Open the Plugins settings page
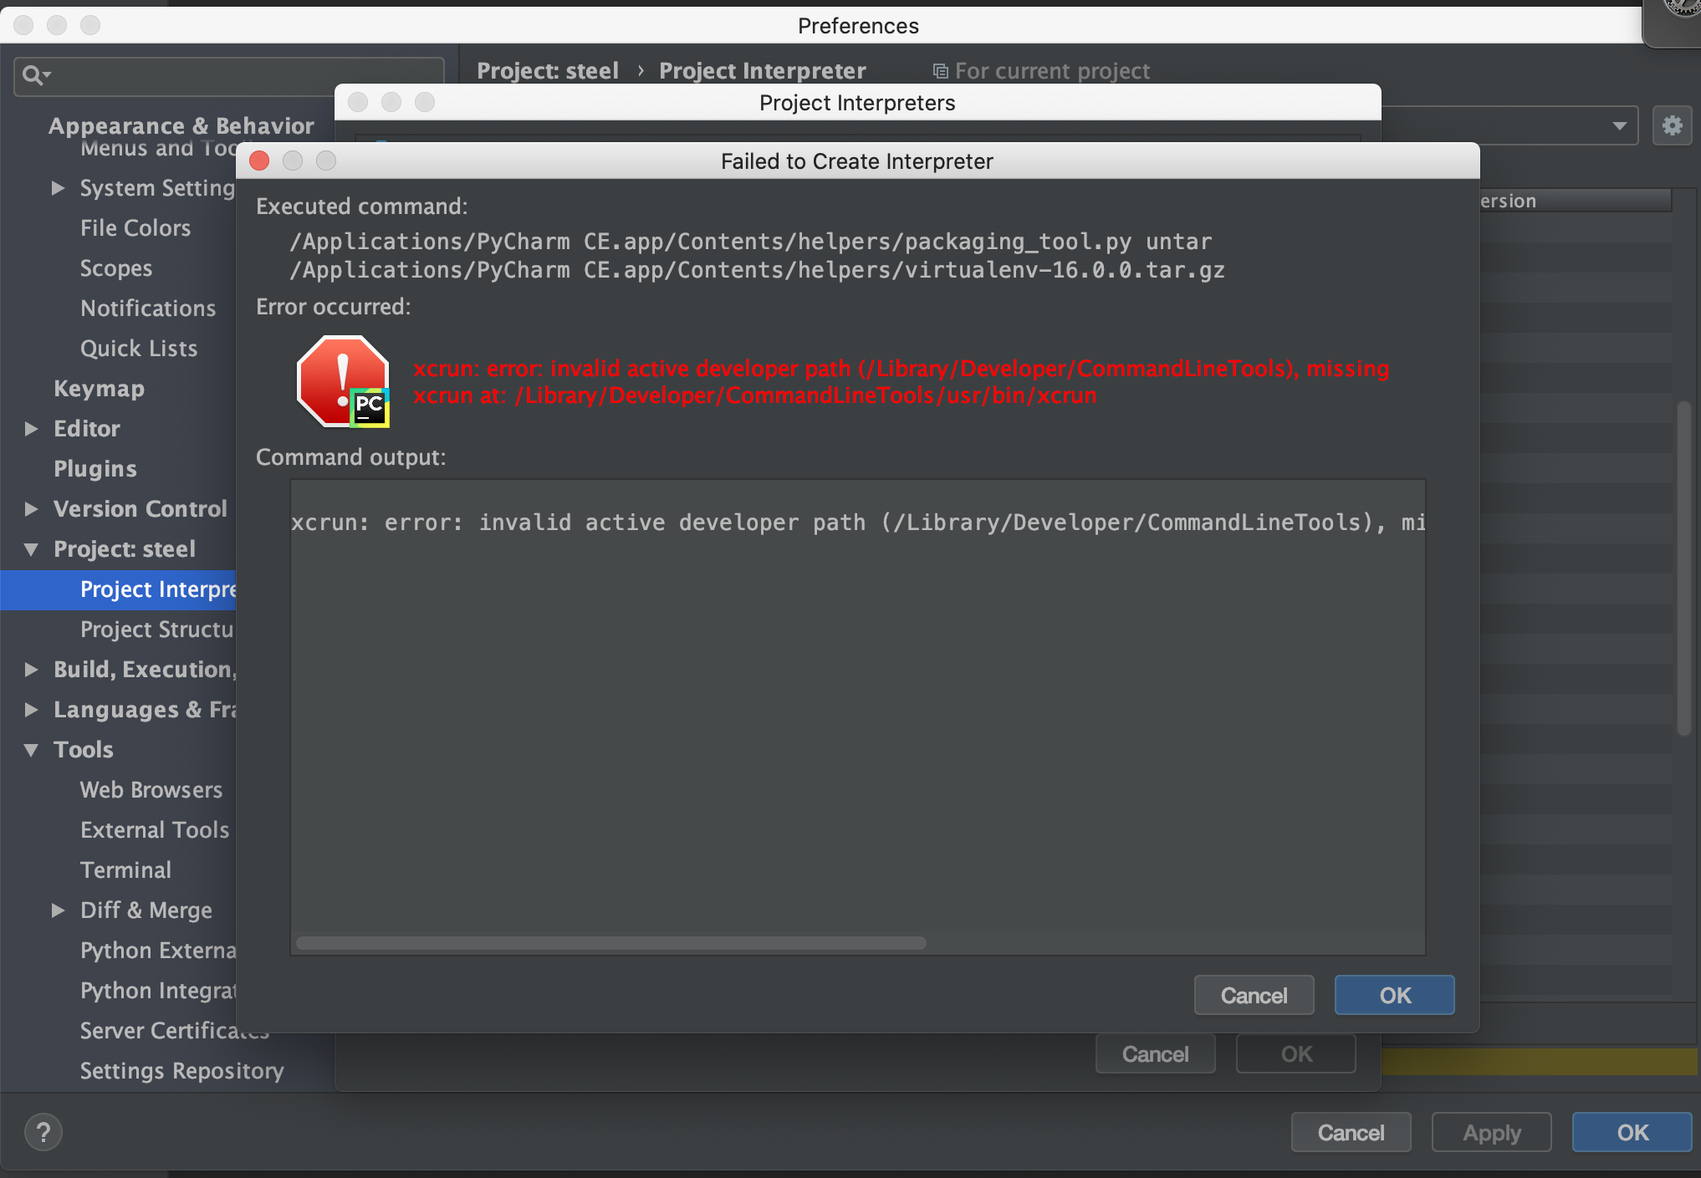Image resolution: width=1701 pixels, height=1178 pixels. (94, 469)
